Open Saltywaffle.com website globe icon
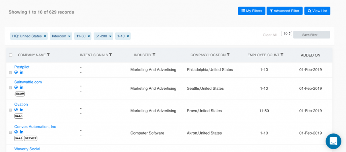This screenshot has height=152, width=346. coord(16,87)
